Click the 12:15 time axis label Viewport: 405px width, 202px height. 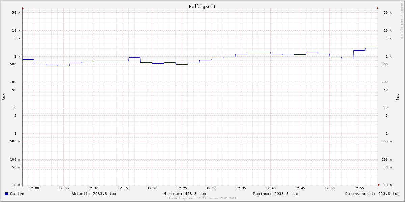123,188
